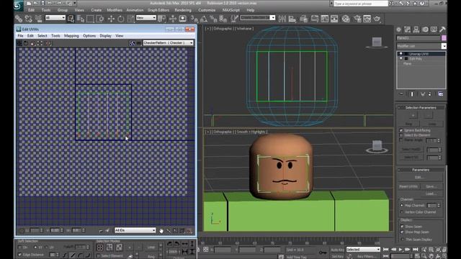The width and height of the screenshot is (461, 259).
Task: Open the Selected key filter dropdown
Action: [363, 250]
